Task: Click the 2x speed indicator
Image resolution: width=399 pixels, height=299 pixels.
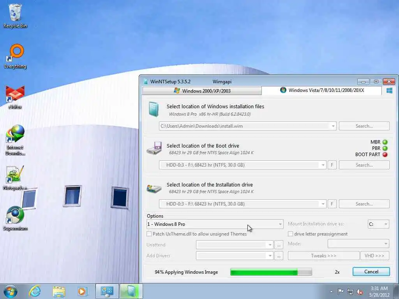Action: tap(337, 272)
